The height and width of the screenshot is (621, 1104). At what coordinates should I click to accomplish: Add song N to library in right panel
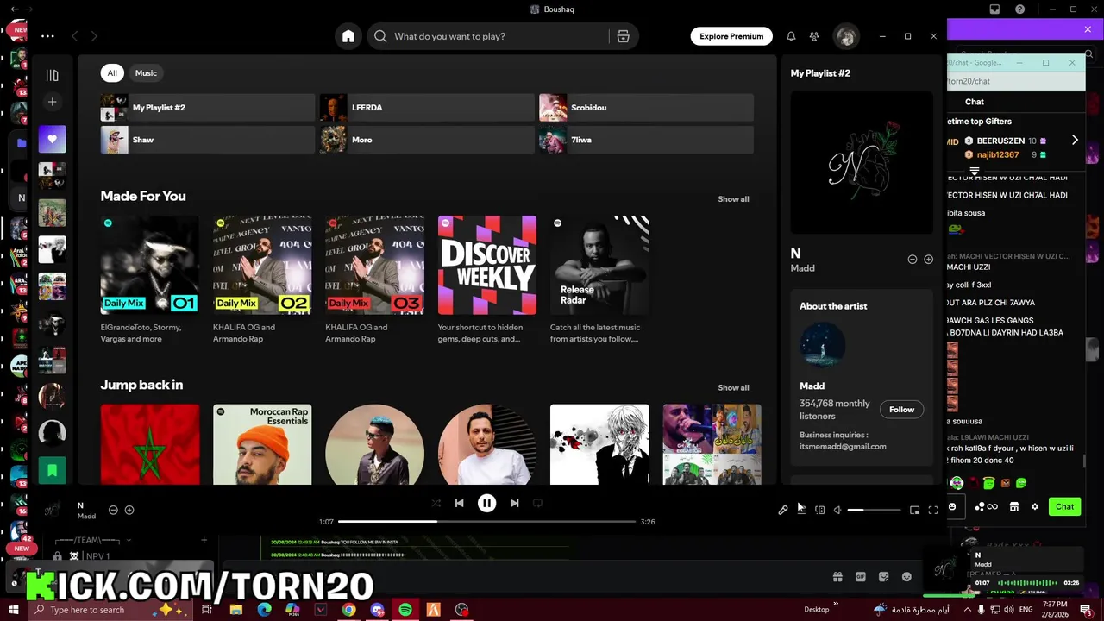(x=928, y=260)
